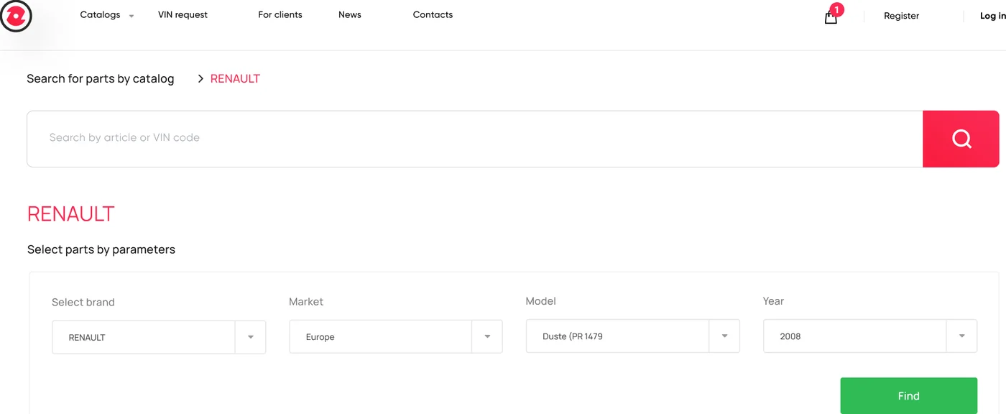1006x414 pixels.
Task: Click the cart badge showing 1
Action: [x=836, y=10]
